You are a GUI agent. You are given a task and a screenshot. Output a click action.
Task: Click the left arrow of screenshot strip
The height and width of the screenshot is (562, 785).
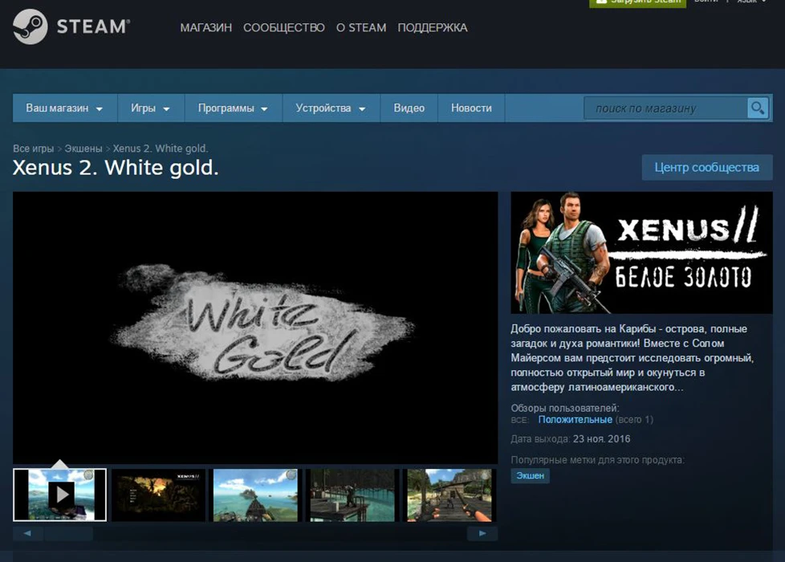(27, 533)
